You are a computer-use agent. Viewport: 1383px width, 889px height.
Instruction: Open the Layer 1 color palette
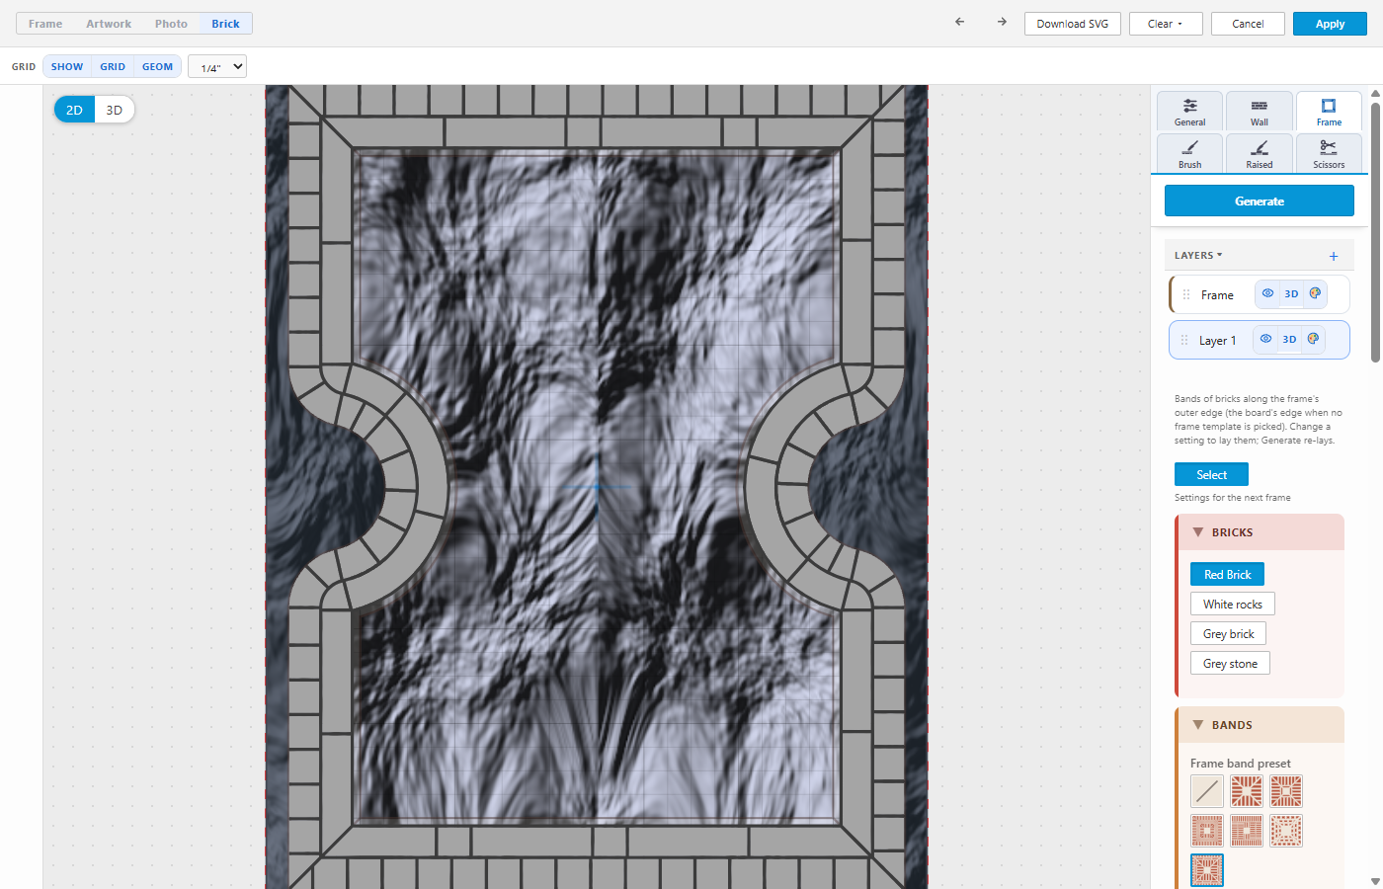click(1313, 339)
